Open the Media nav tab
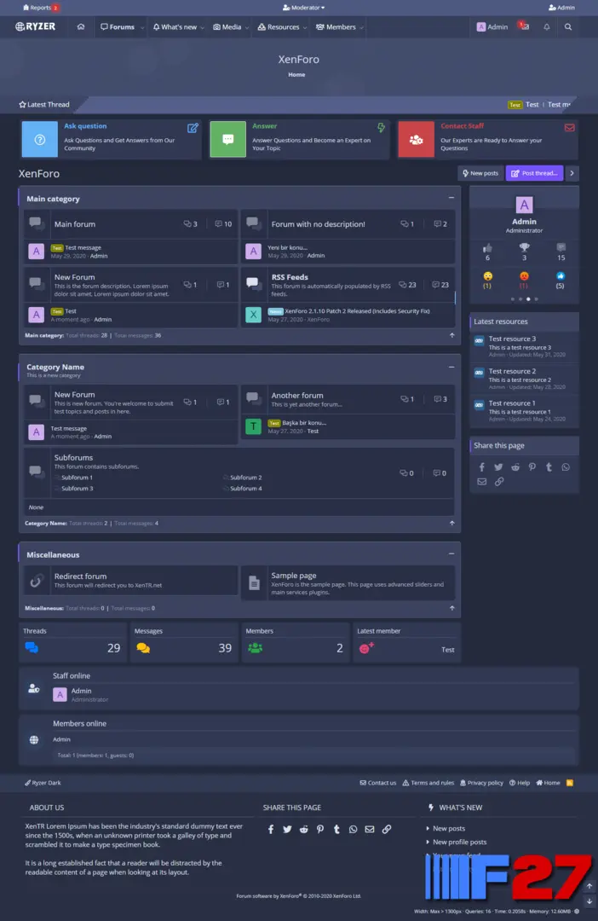Image resolution: width=598 pixels, height=921 pixels. coord(227,27)
